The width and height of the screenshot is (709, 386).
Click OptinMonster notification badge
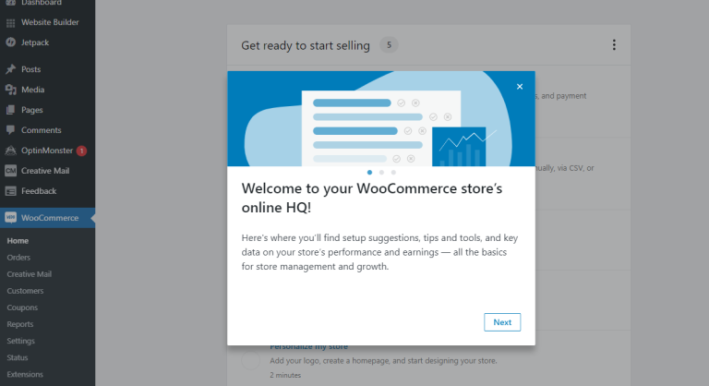(81, 151)
